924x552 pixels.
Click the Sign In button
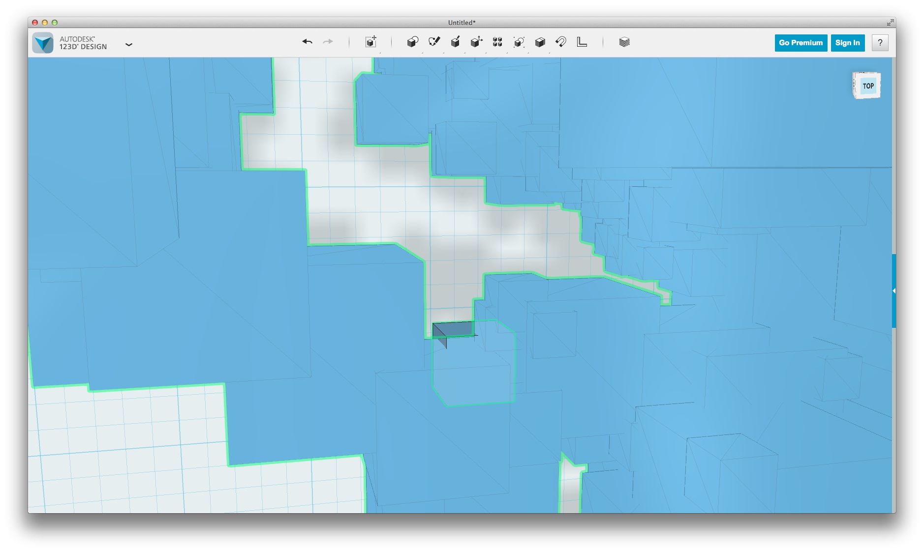(x=847, y=43)
